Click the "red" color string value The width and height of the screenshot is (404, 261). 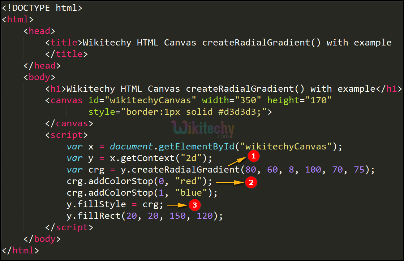[188, 181]
